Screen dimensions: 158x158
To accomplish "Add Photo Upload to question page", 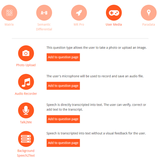I will tap(63, 57).
